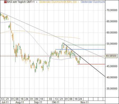Click the Jul-11 month label

coord(5,102)
